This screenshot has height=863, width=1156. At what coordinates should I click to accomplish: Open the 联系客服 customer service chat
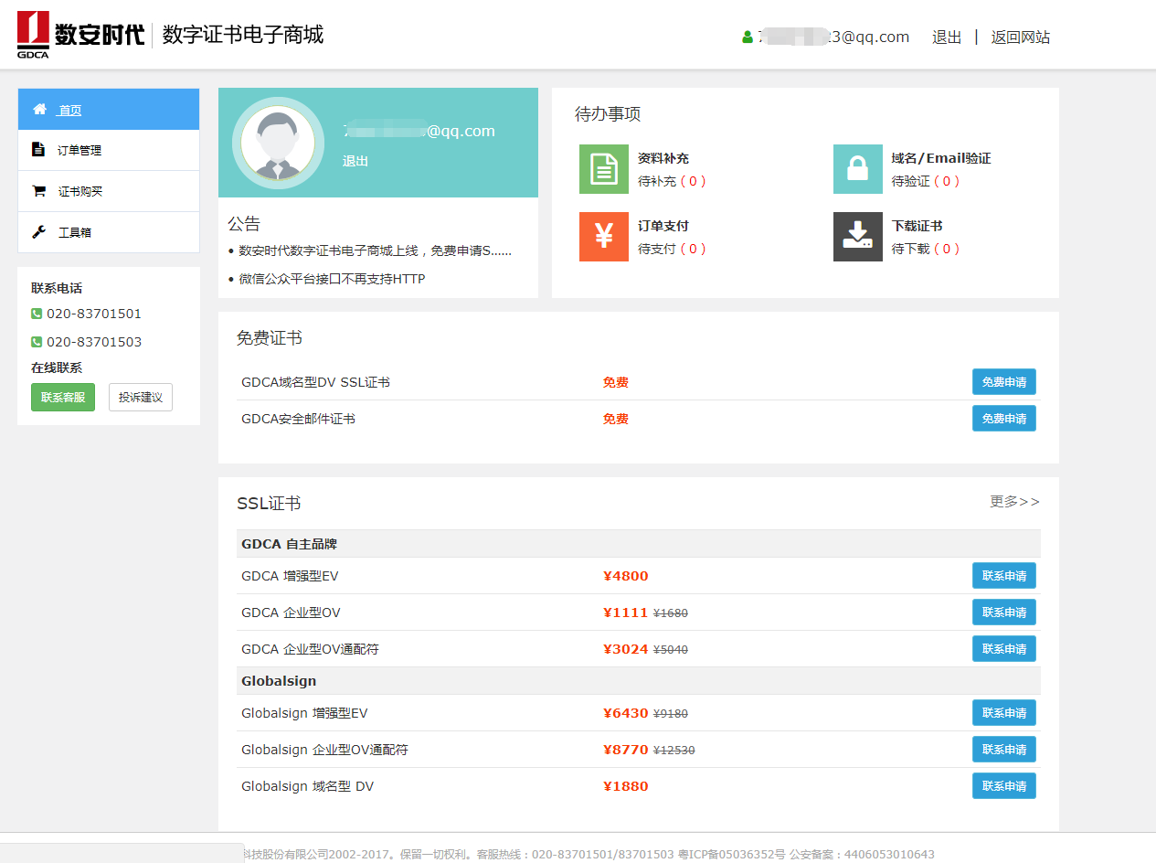click(x=62, y=397)
